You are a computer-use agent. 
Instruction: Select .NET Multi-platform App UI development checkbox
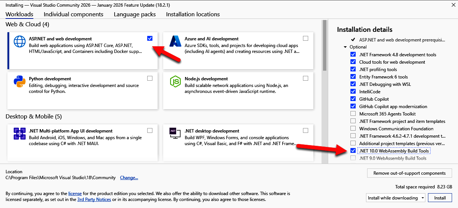point(150,130)
